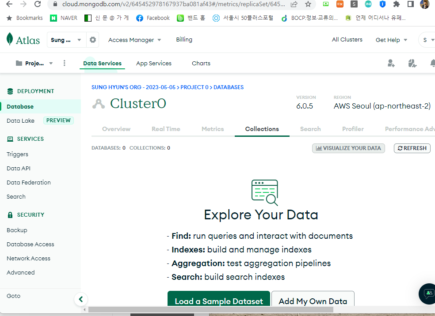Image resolution: width=435 pixels, height=316 pixels.
Task: Click the VISUALIZE YOUR DATA button
Action: (x=348, y=148)
